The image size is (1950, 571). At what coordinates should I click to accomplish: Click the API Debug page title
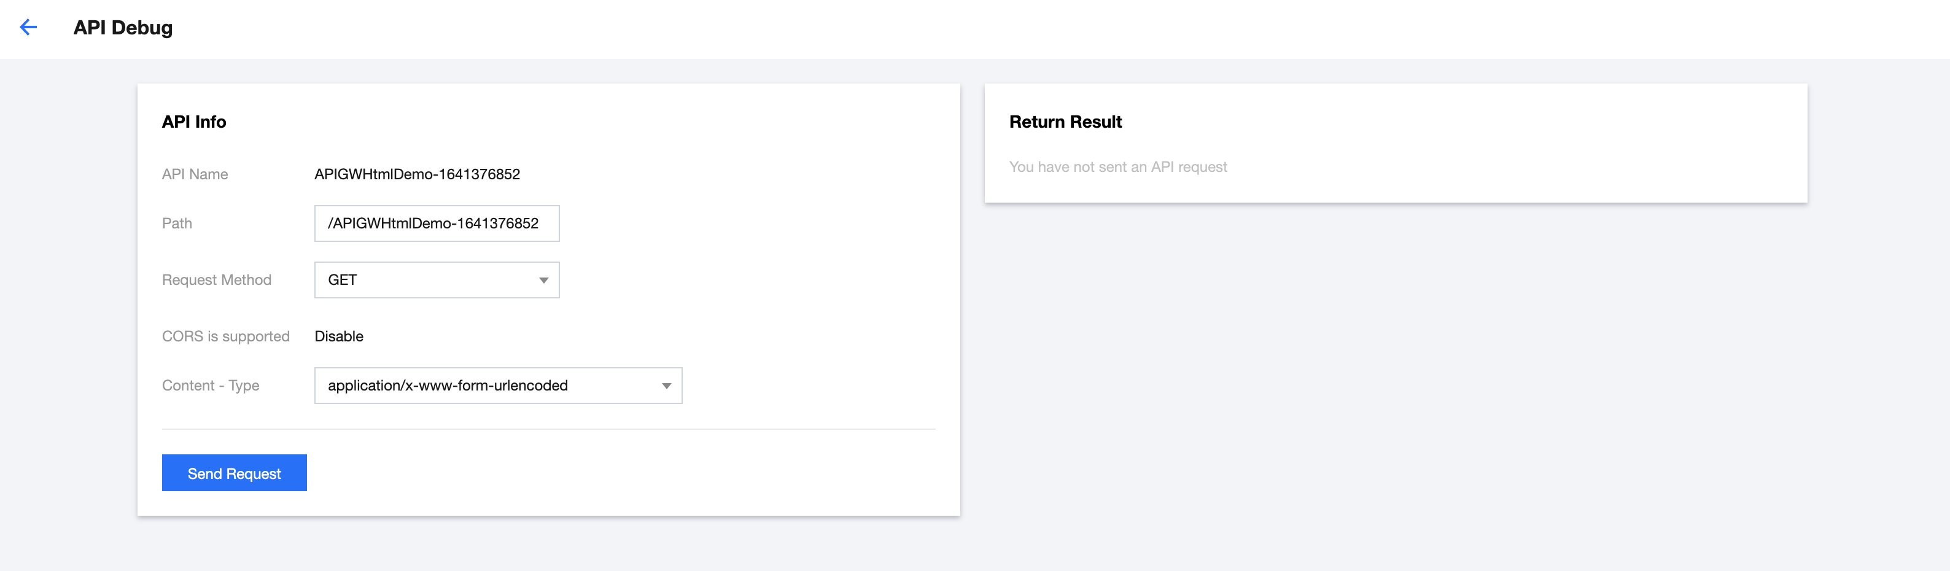pyautogui.click(x=123, y=27)
